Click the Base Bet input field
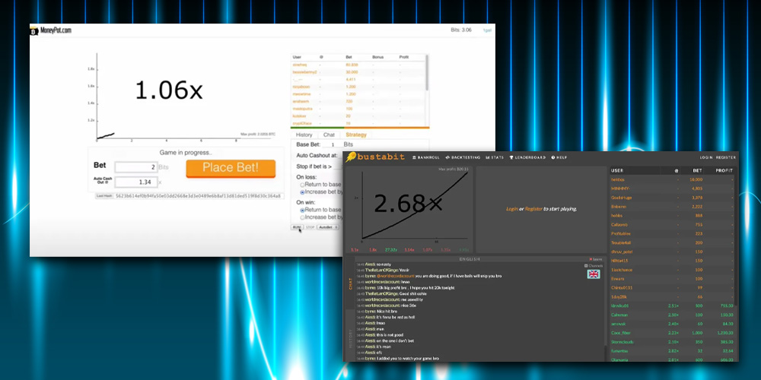Screen dimensions: 761x380 (332, 144)
